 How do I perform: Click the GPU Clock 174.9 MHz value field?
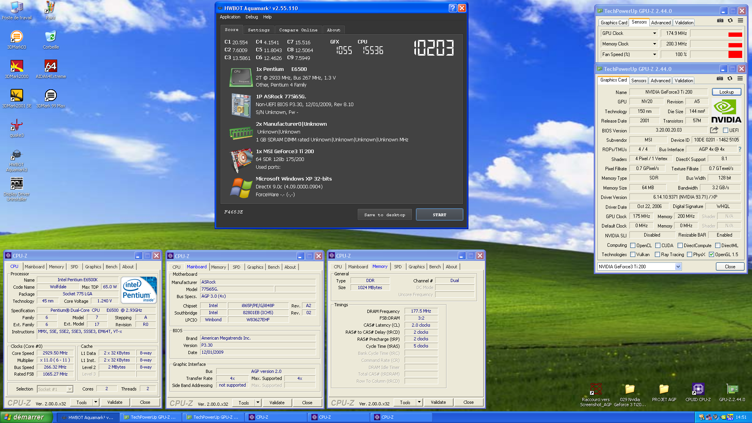coord(674,33)
